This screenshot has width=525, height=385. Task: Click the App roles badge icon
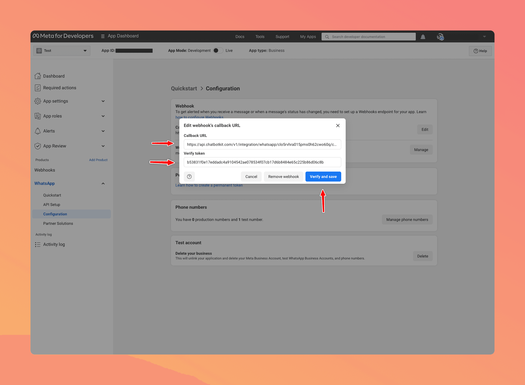38,116
